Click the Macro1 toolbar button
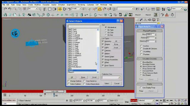 click(x=138, y=15)
